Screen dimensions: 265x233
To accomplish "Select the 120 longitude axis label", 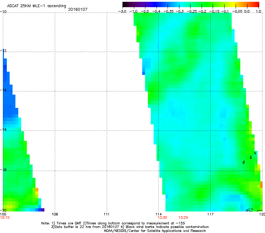I will tap(262, 214).
